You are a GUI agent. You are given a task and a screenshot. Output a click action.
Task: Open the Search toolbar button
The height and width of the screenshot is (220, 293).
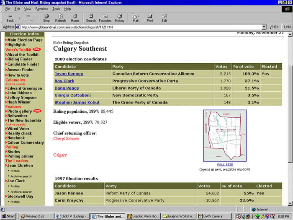[91, 18]
